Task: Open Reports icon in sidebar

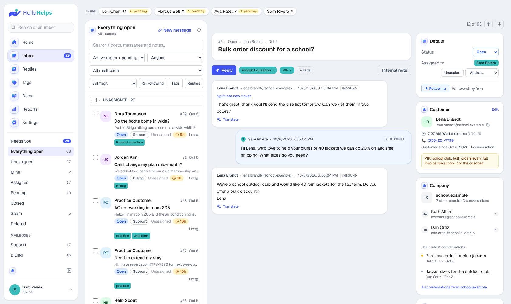Action: coord(14,109)
